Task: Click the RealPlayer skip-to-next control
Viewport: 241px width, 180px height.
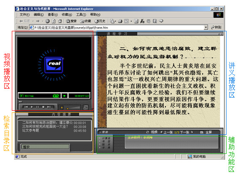Action: coord(49,107)
